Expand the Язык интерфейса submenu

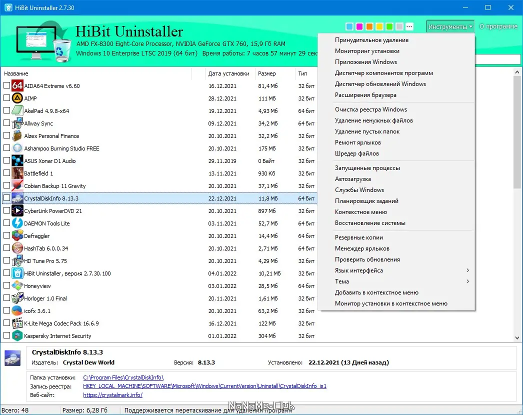pos(396,270)
